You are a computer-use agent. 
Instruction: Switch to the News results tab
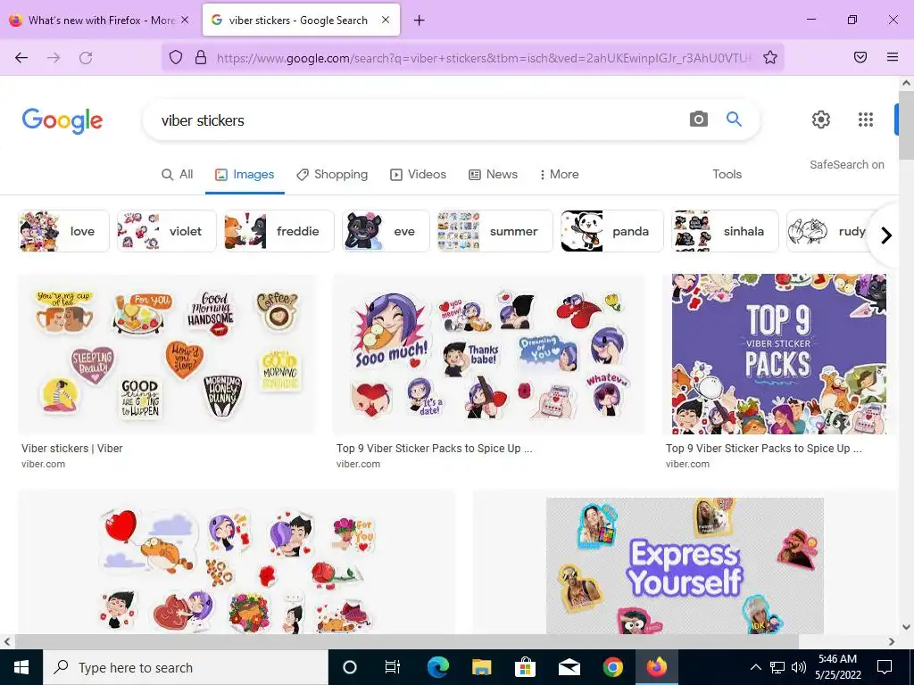pyautogui.click(x=493, y=174)
